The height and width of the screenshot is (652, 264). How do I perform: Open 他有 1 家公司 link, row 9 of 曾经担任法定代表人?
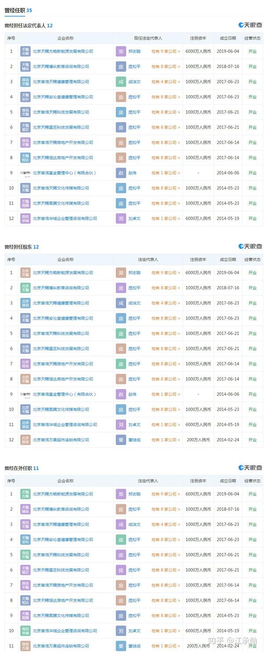click(x=166, y=173)
